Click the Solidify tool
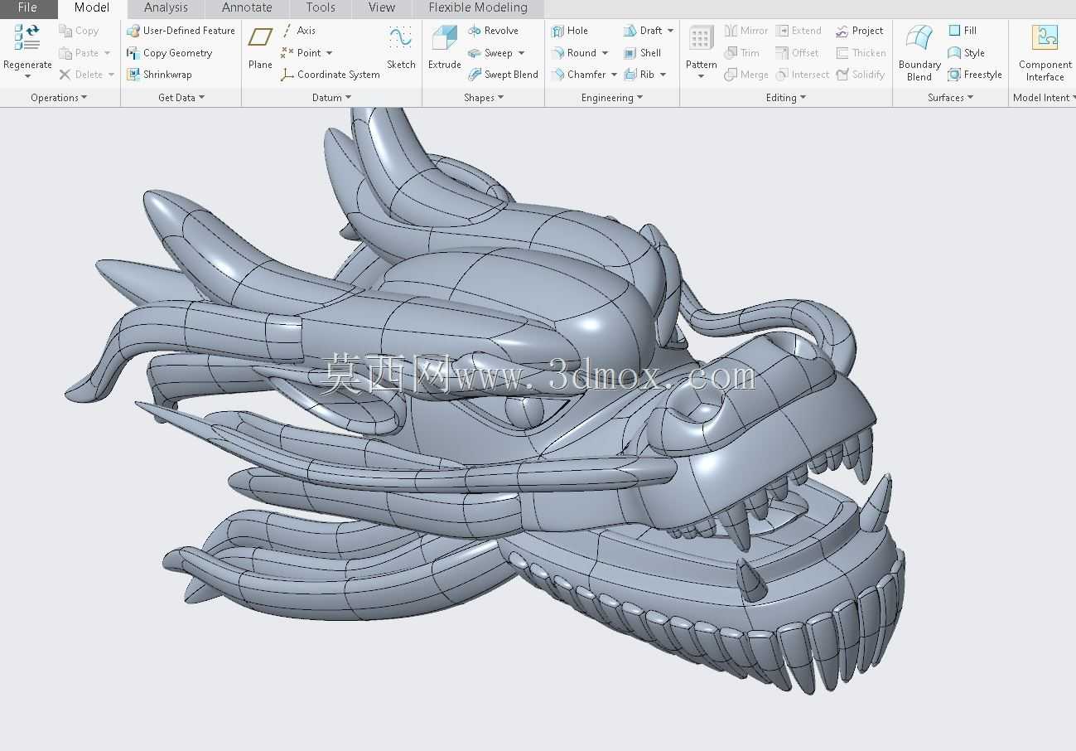This screenshot has height=751, width=1076. 861,75
